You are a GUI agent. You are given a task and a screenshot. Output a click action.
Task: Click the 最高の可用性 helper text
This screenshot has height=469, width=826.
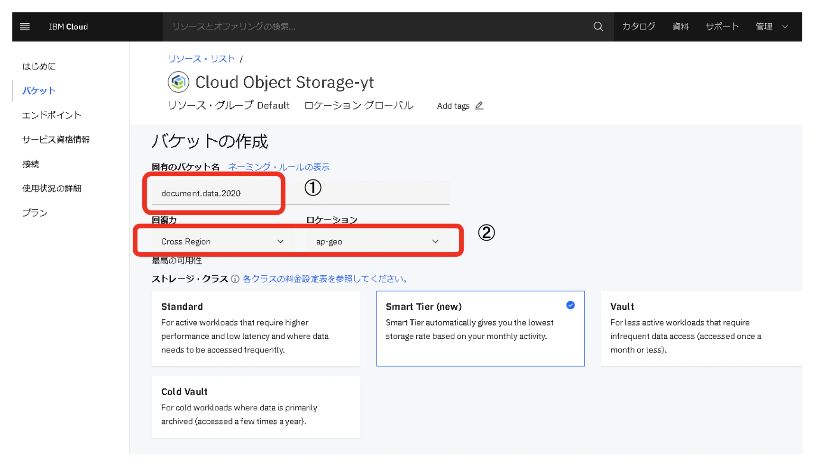point(177,261)
